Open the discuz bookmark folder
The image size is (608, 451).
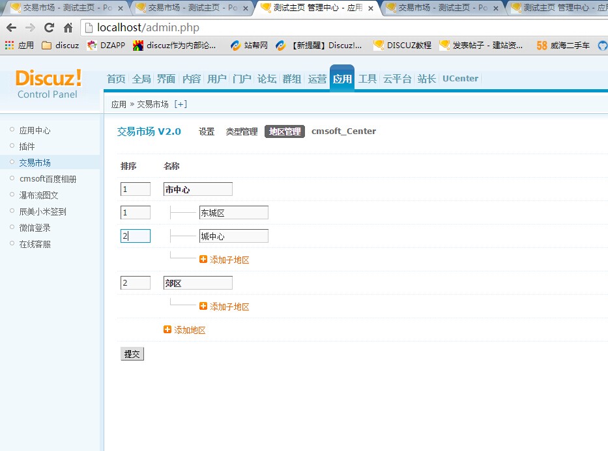coord(60,46)
